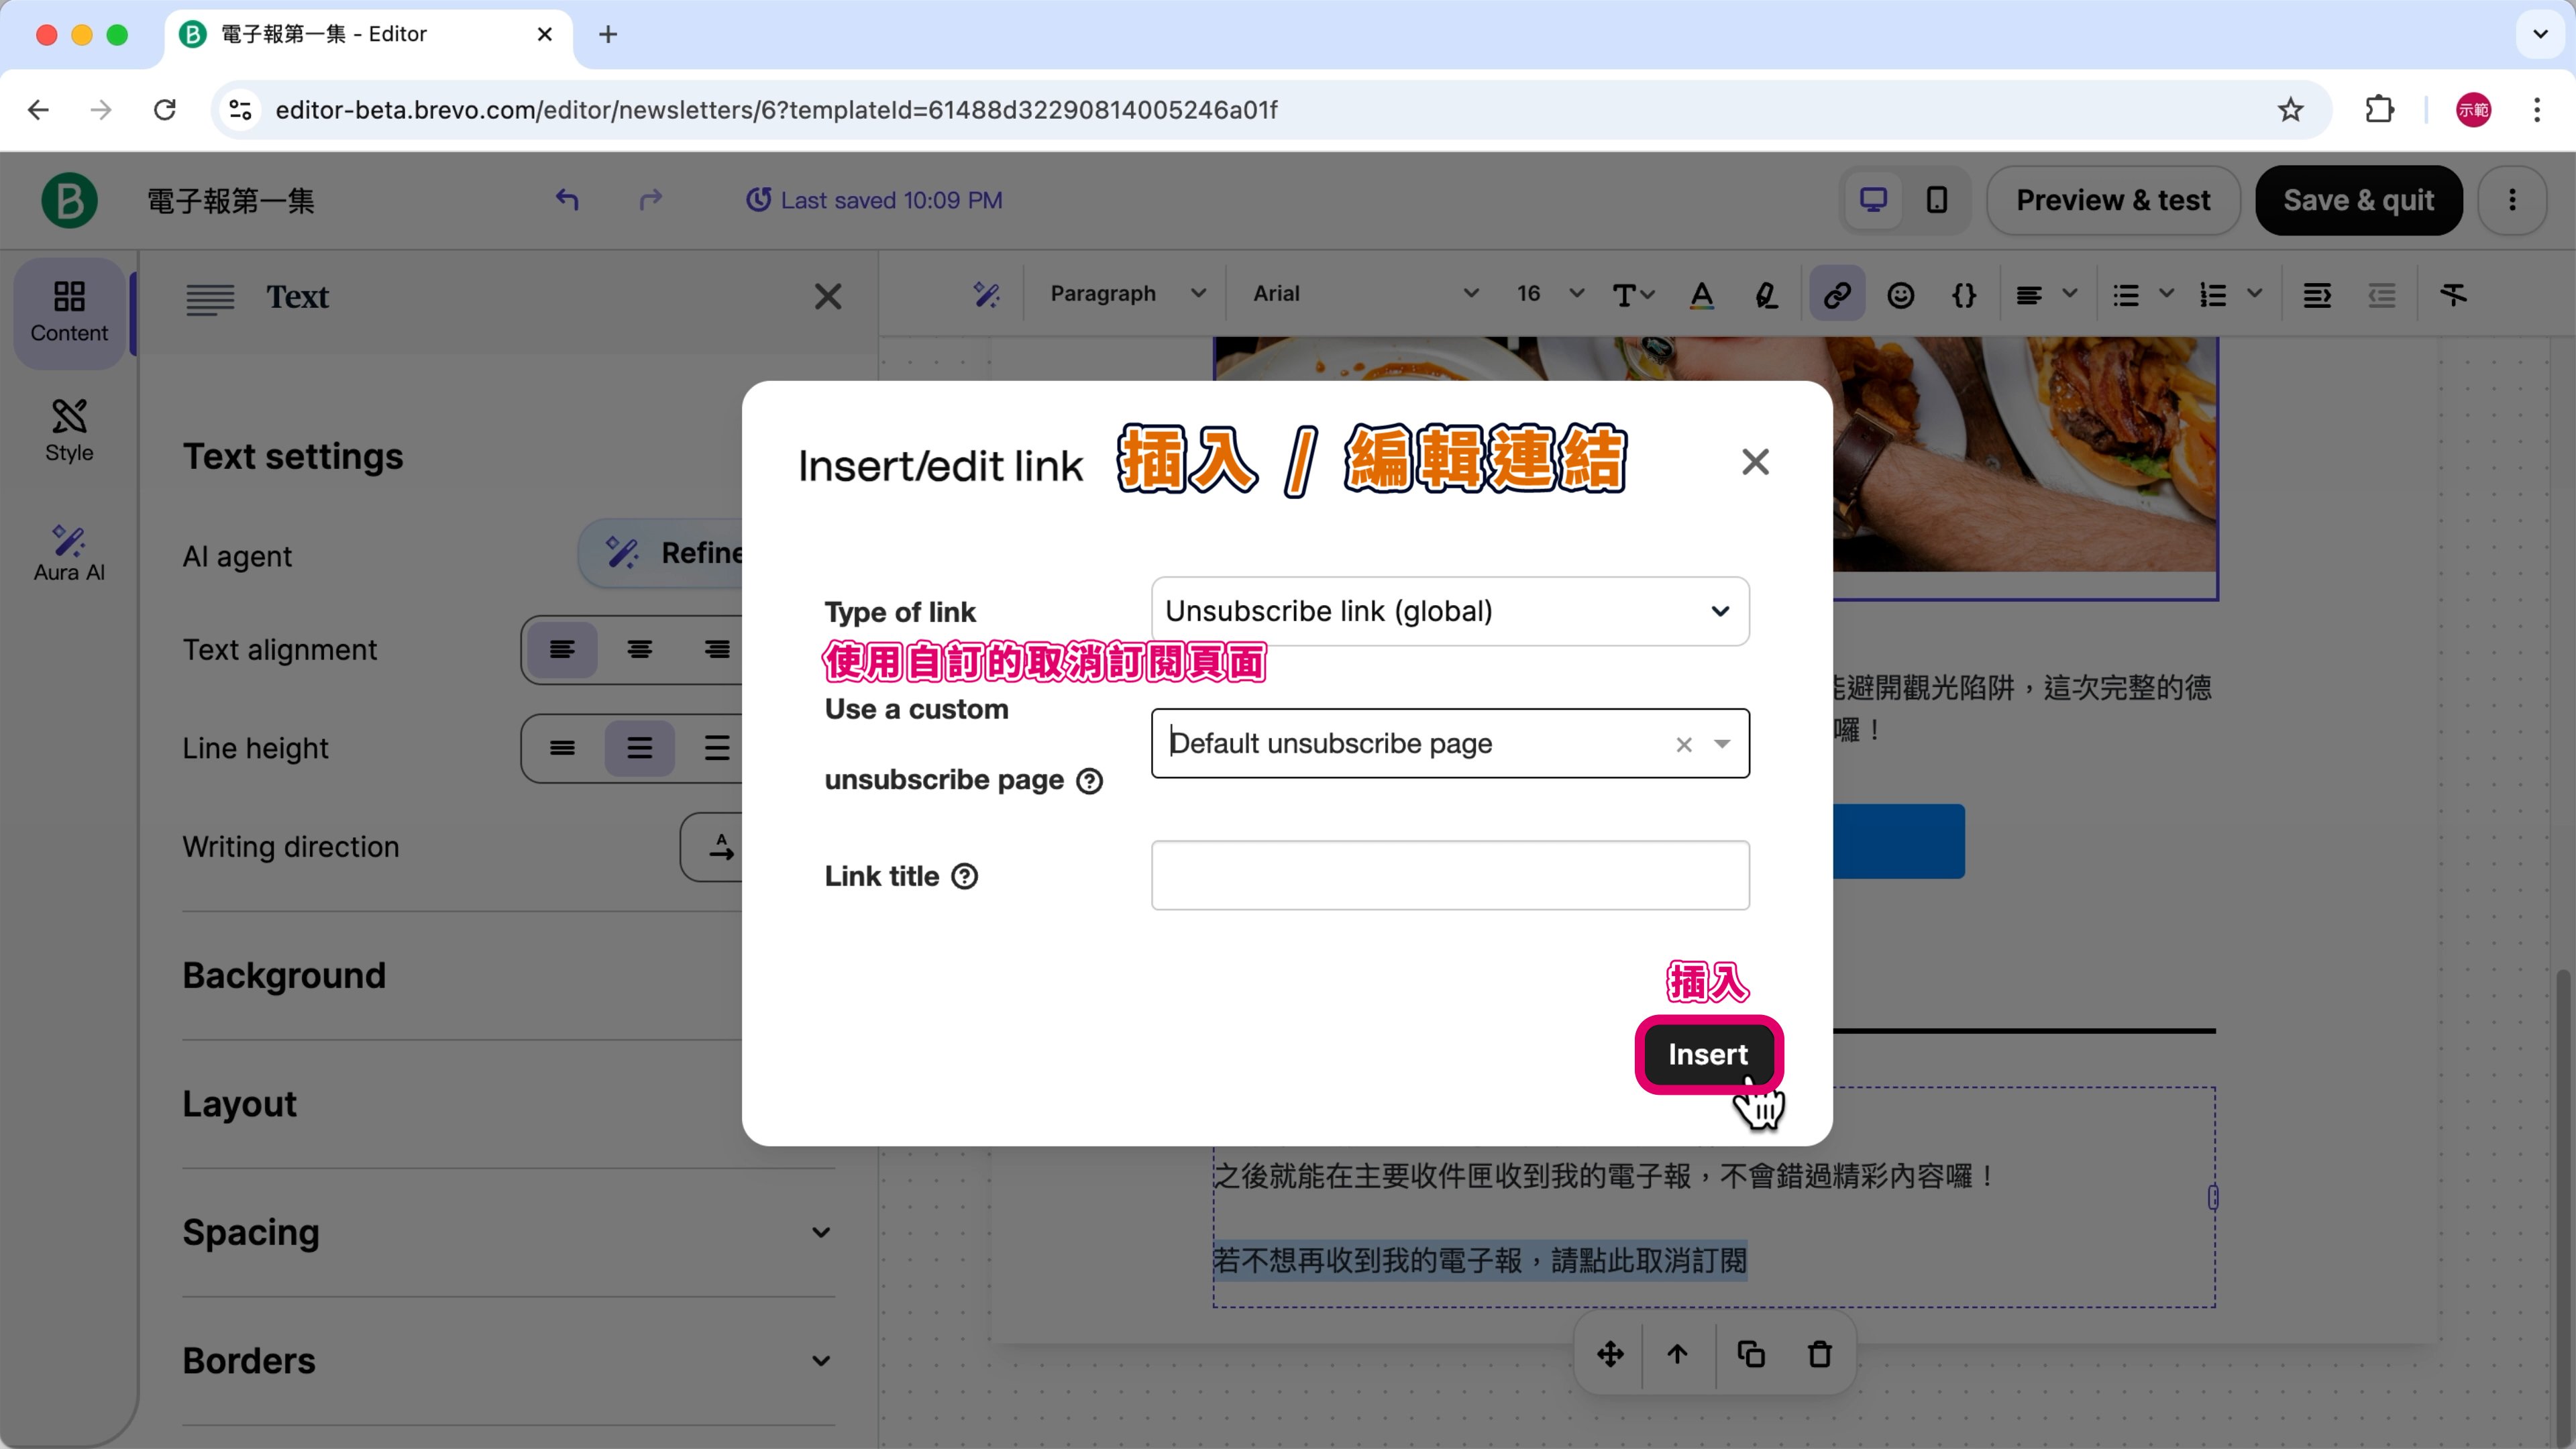2576x1449 pixels.
Task: Click Preview & test button
Action: pyautogui.click(x=2112, y=200)
